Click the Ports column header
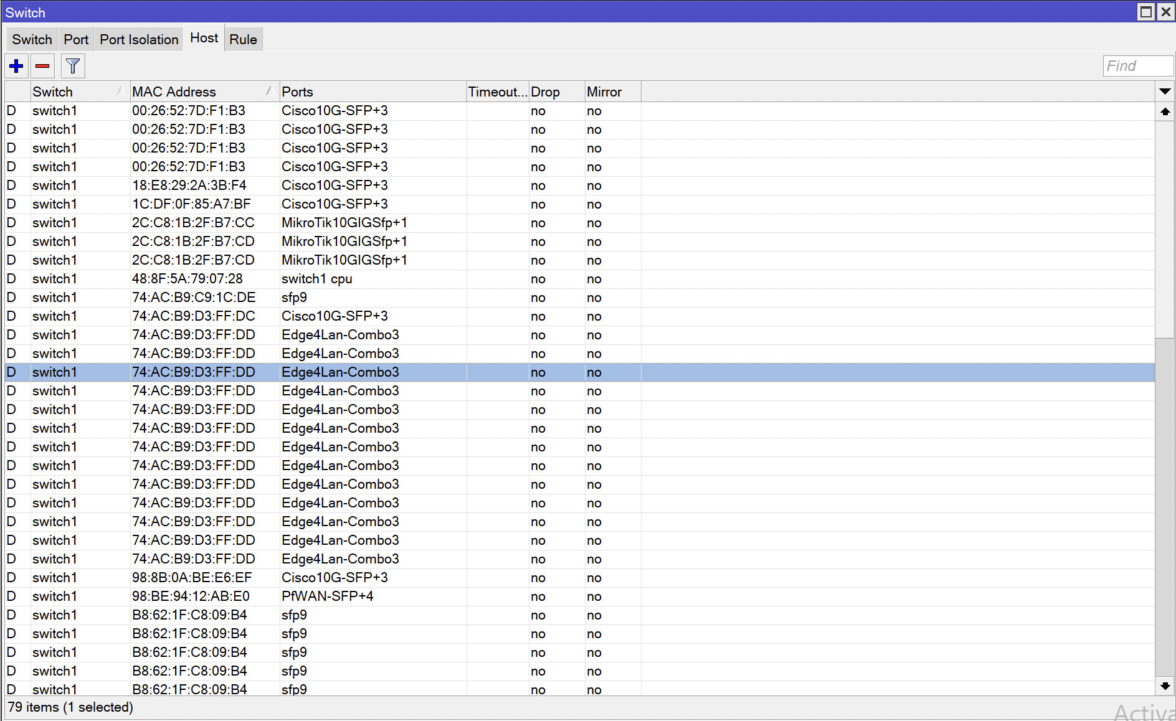This screenshot has height=721, width=1176. (297, 91)
